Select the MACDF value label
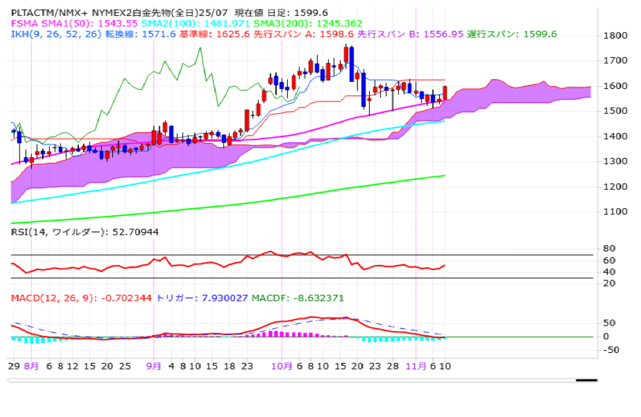Viewport: 641px width, 417px height. [297, 298]
